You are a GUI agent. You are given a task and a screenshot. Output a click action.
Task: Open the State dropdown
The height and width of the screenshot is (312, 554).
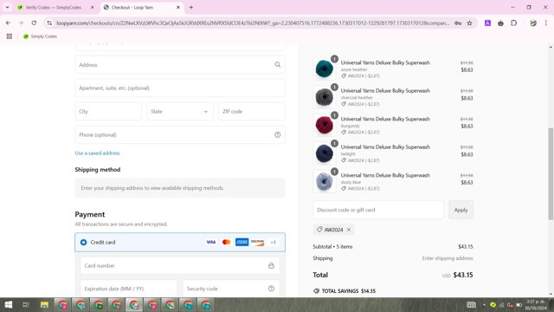coord(180,112)
